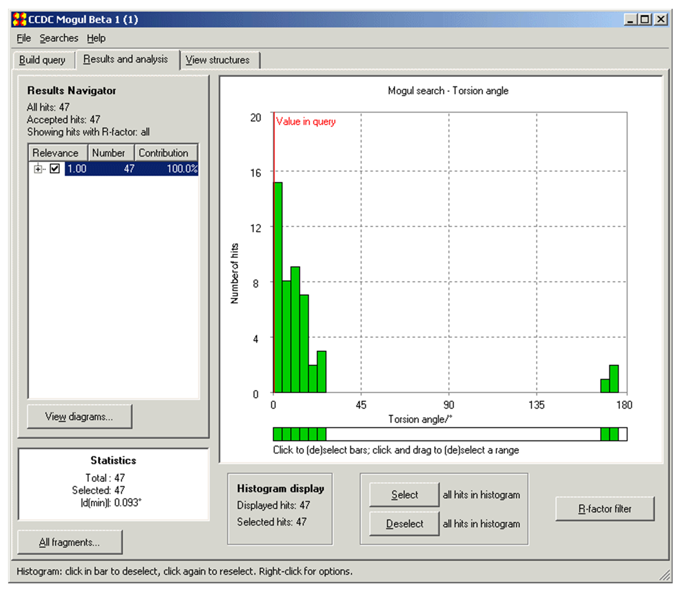Image resolution: width=681 pixels, height=591 pixels.
Task: Sort by the Relevance column header
Action: click(x=56, y=153)
